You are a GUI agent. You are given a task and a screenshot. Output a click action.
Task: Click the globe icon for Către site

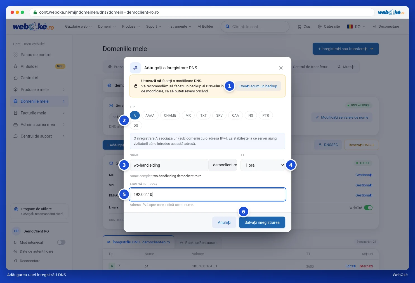320,27
